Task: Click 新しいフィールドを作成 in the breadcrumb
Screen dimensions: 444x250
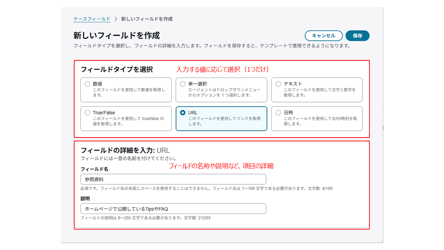Action: 146,19
